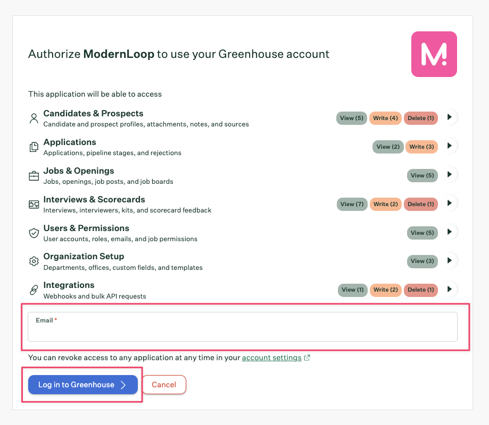Screen dimensions: 489x425
Task: Click the Jobs & Openings heading
Action: tap(79, 171)
